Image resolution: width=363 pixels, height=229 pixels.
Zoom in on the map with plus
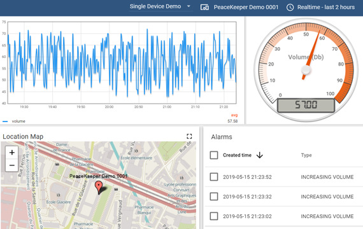pyautogui.click(x=12, y=153)
